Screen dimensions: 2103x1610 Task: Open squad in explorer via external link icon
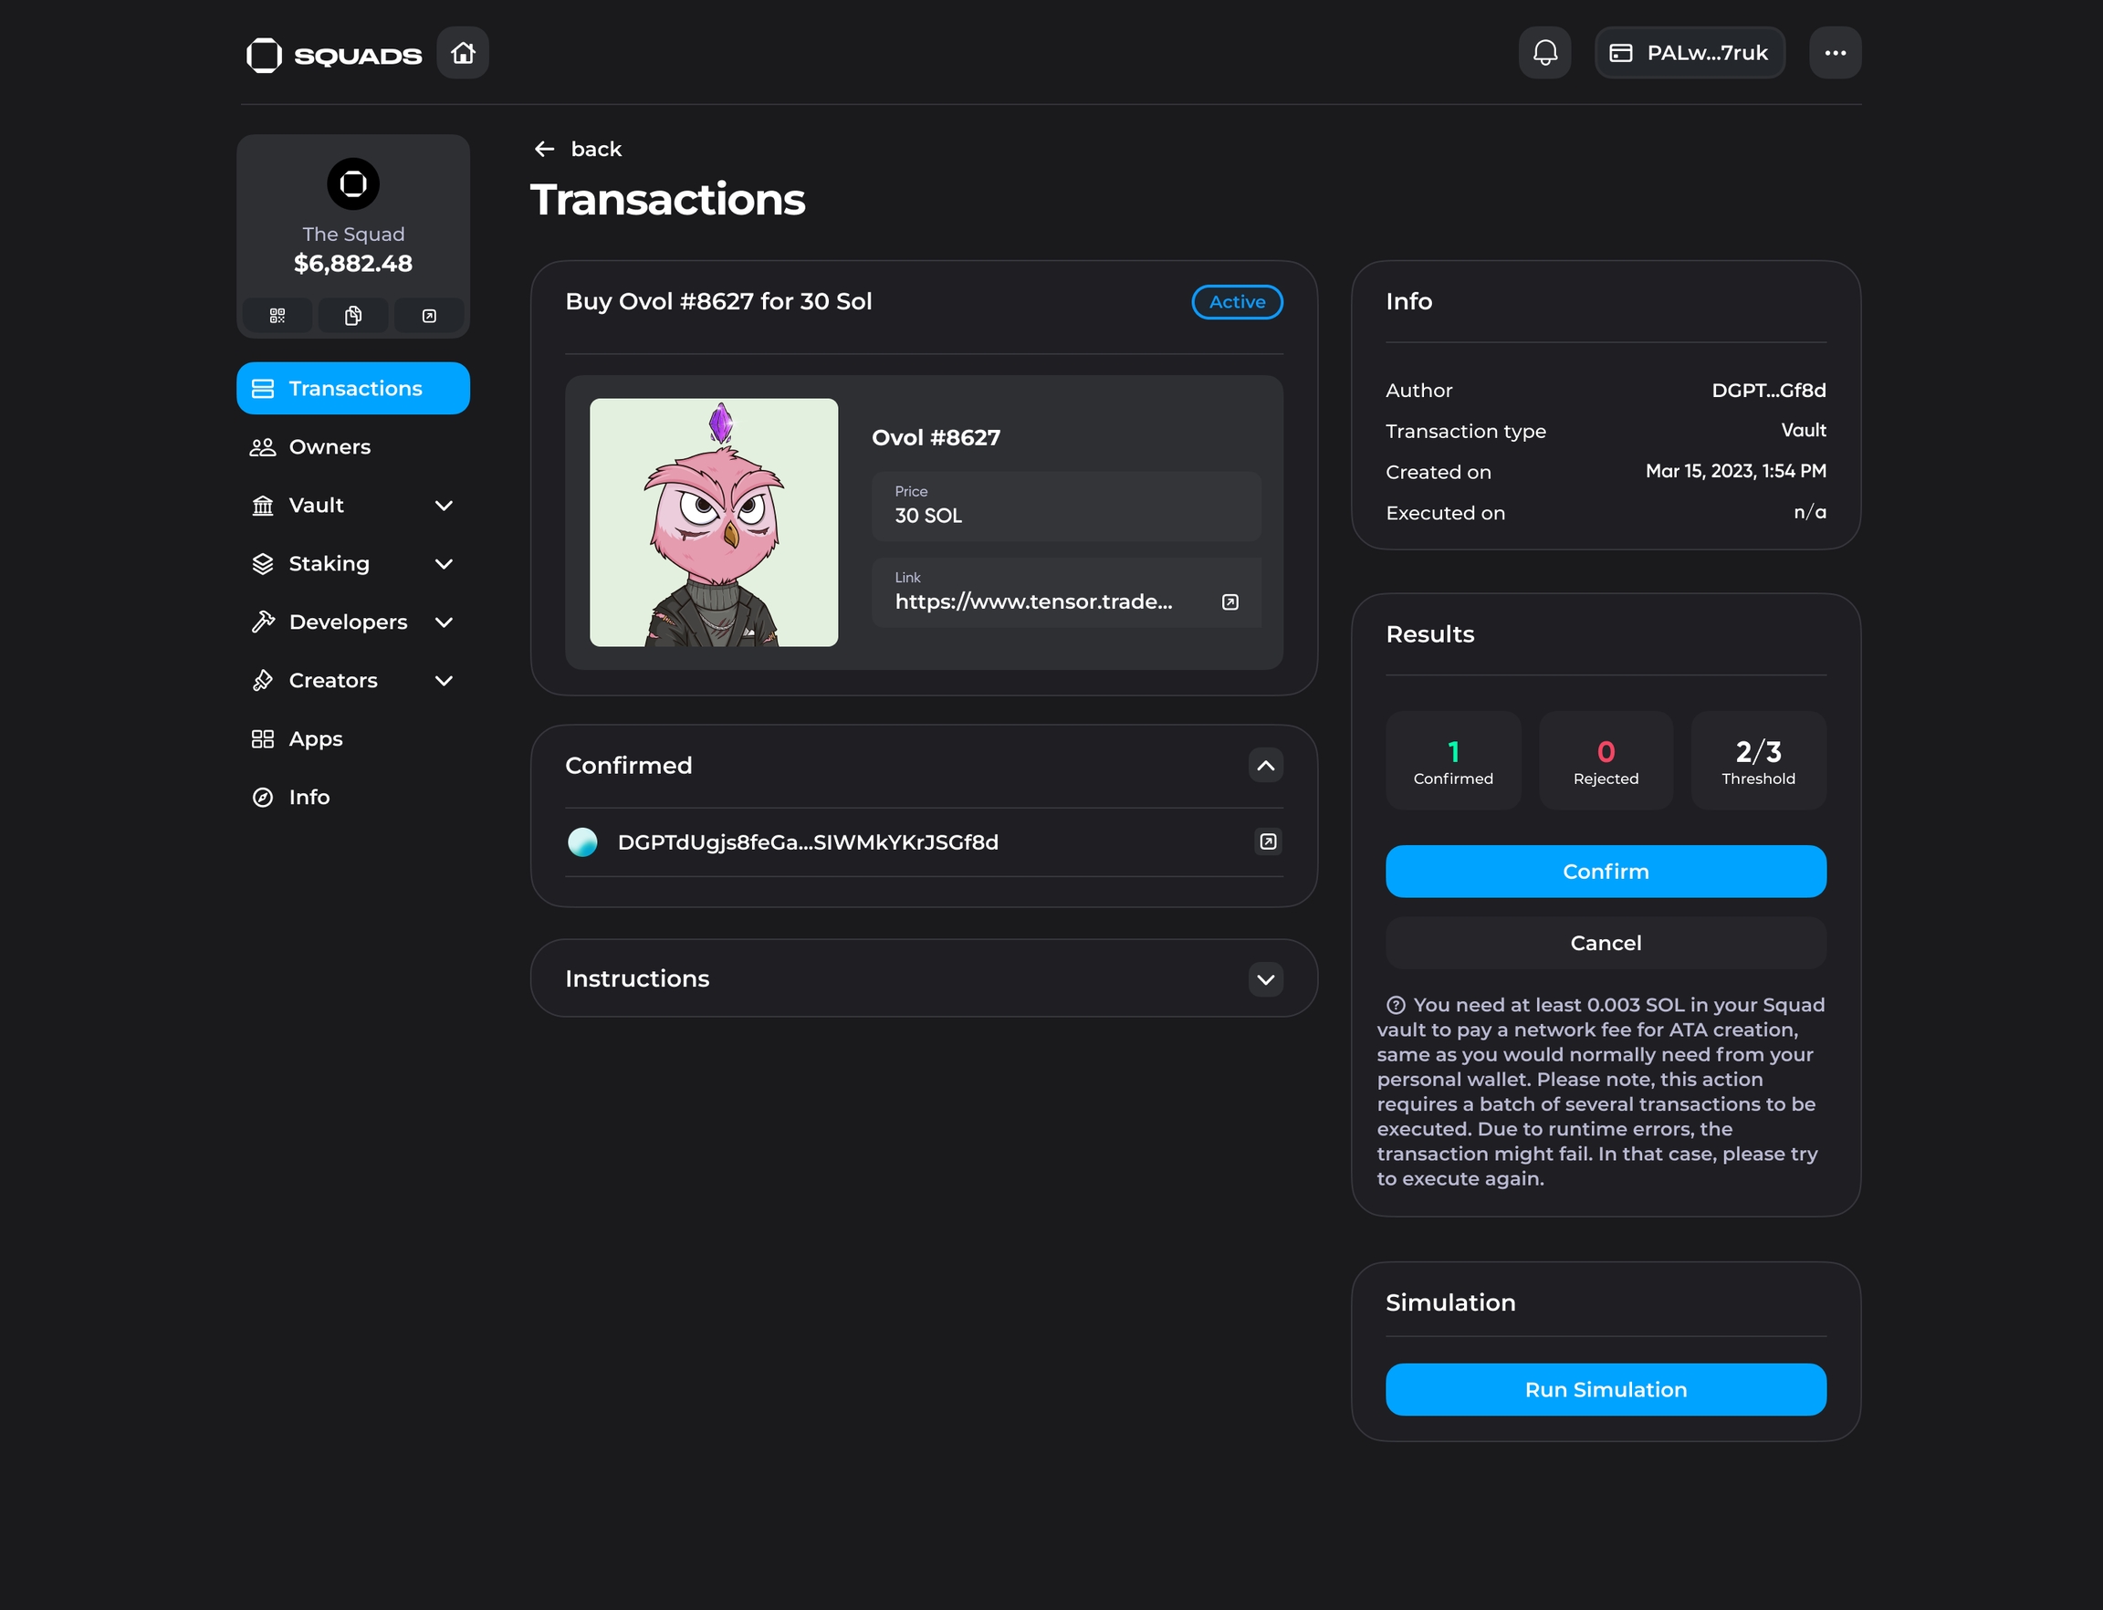point(428,315)
